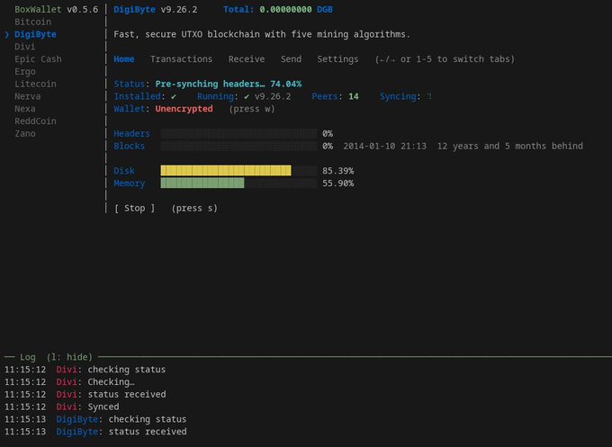This screenshot has width=612, height=447.
Task: Click the coin description about five mining algorithms
Action: point(262,34)
